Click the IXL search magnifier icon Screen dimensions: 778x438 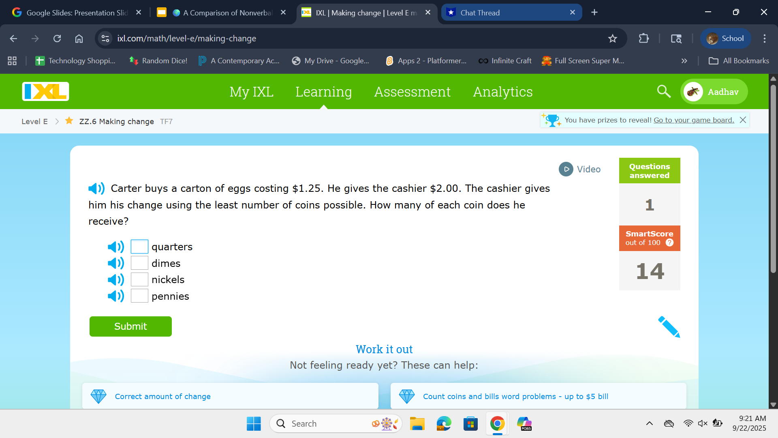663,91
